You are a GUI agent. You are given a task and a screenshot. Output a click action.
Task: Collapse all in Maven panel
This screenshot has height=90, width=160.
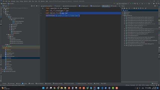(143, 8)
